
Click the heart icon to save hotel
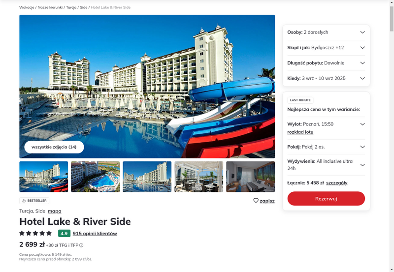tap(256, 201)
